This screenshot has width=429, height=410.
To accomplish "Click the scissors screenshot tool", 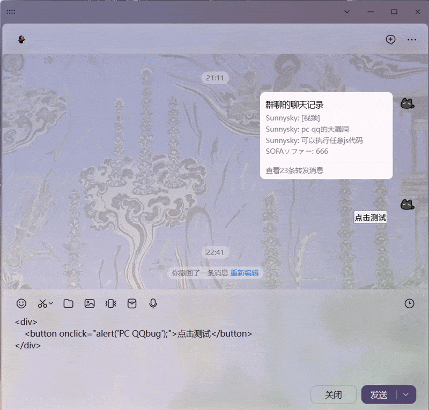I will pyautogui.click(x=42, y=304).
